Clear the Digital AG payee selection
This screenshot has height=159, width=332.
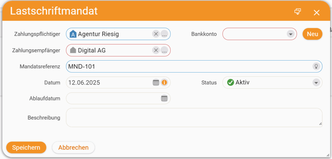[156, 50]
